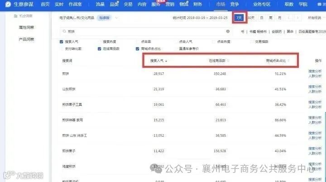Check the 直通车参考价 checkbox
Viewport: 326px width, 182px height.
[176, 49]
